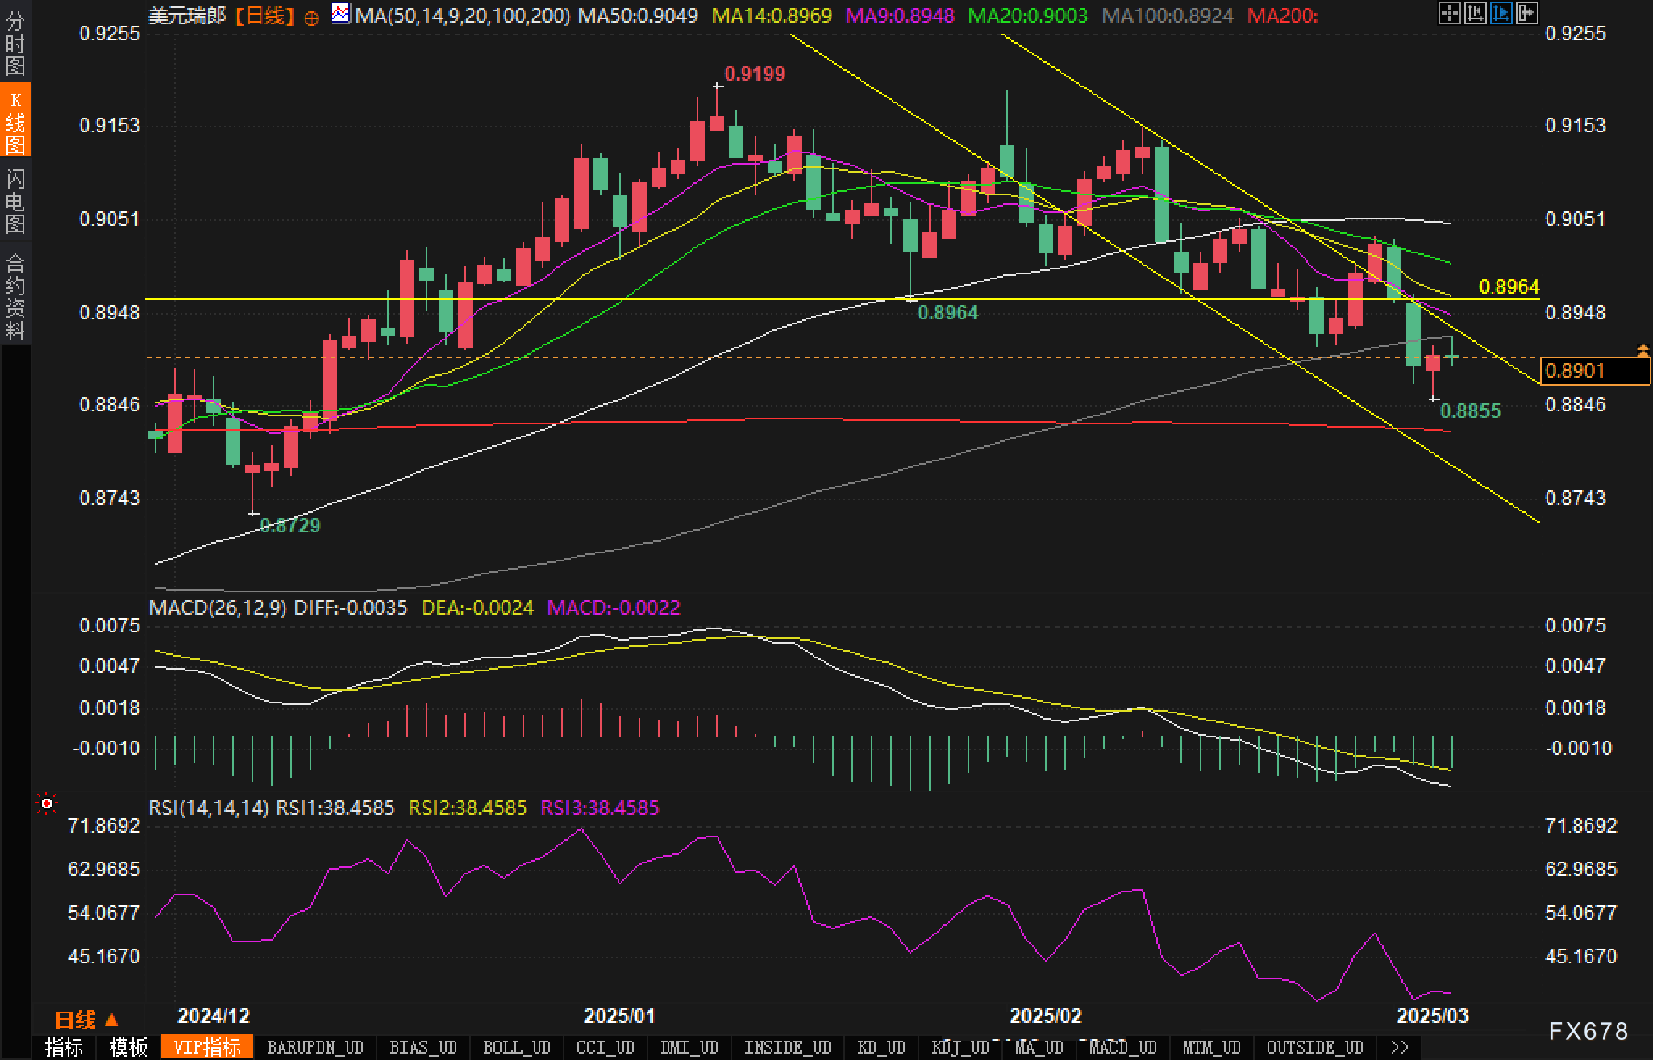Click the orange price alert arrow icon
This screenshot has width=1653, height=1060.
(1643, 350)
